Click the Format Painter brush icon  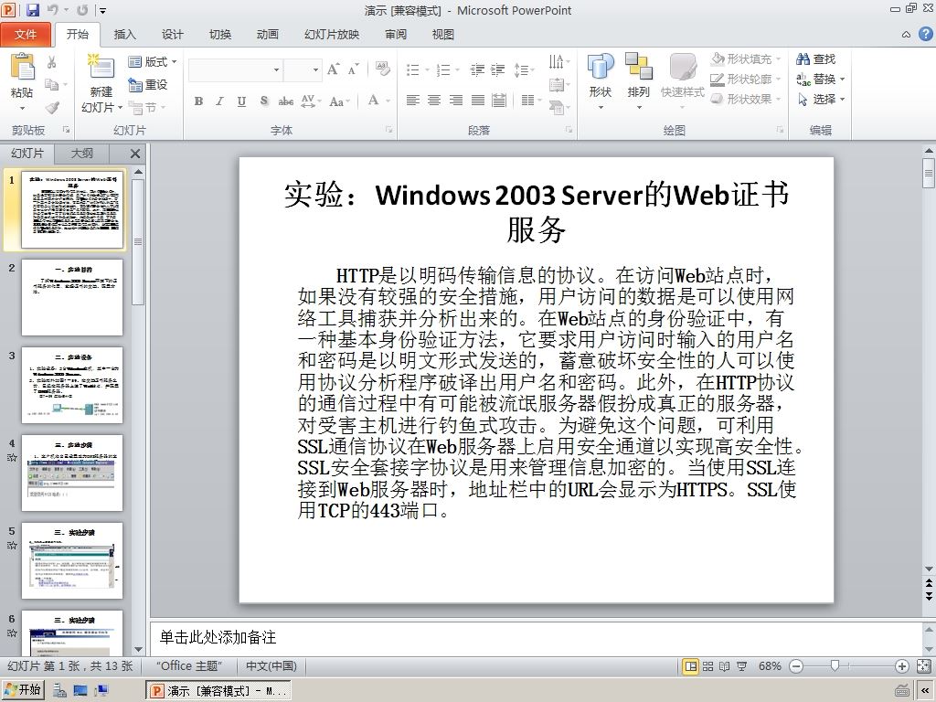tap(52, 108)
